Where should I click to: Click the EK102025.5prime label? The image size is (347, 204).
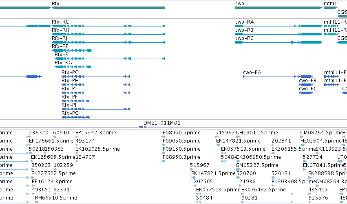pos(97,149)
